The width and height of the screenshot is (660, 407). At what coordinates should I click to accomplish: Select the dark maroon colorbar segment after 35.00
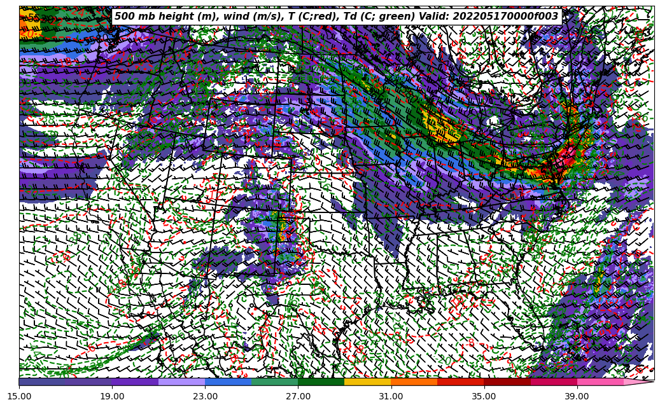click(x=507, y=382)
